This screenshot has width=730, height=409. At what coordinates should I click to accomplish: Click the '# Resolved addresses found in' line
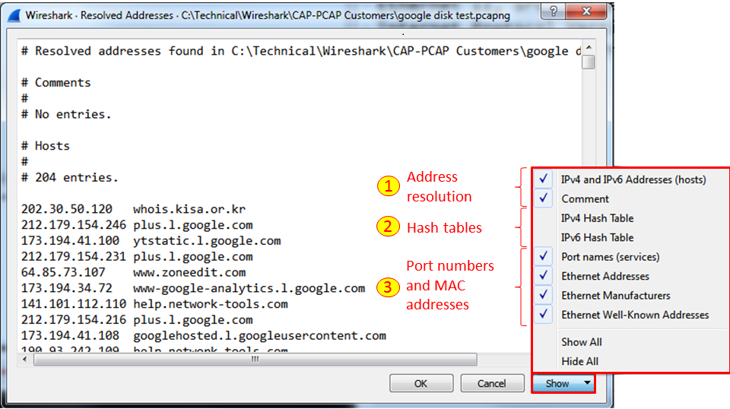coord(301,51)
